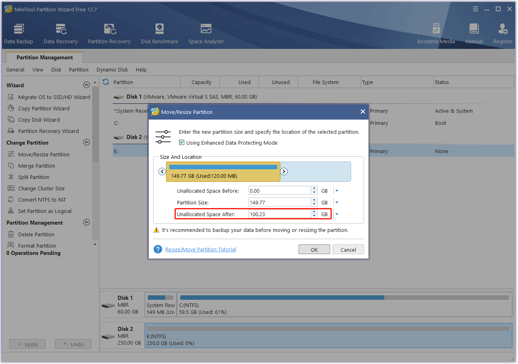The image size is (518, 364).
Task: Collapse the Change Partition section
Action: pos(86,142)
